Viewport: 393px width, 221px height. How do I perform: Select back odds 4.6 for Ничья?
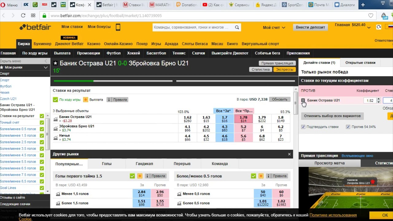225,138
